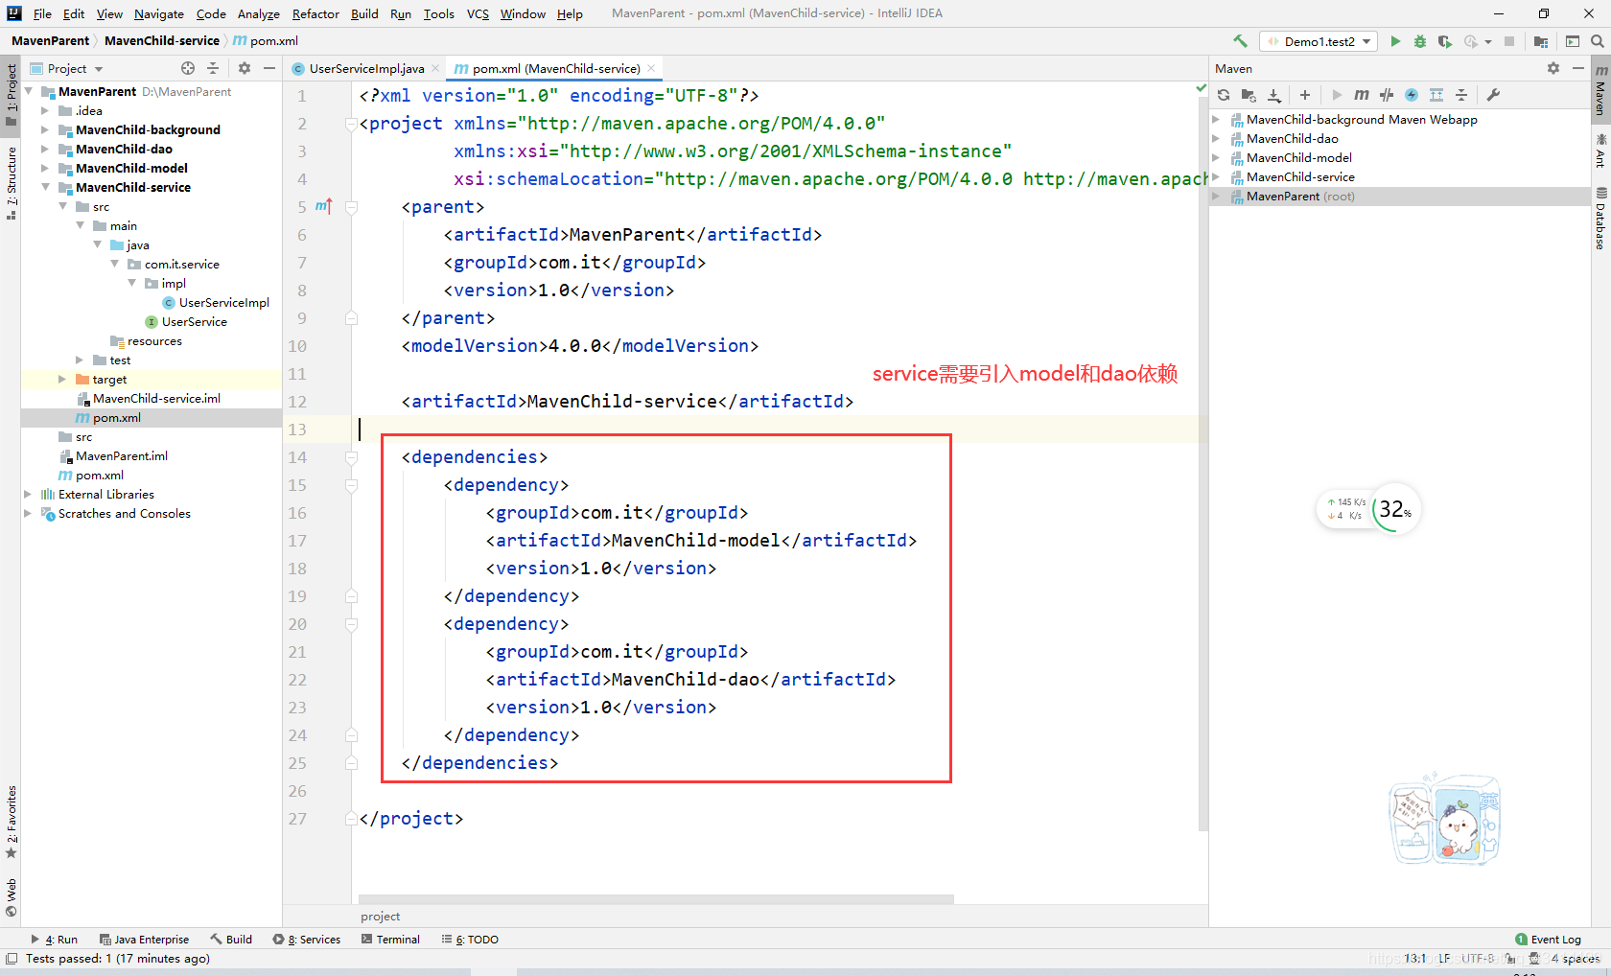The height and width of the screenshot is (976, 1611).
Task: Toggle the Structure side tab
Action: (11, 182)
